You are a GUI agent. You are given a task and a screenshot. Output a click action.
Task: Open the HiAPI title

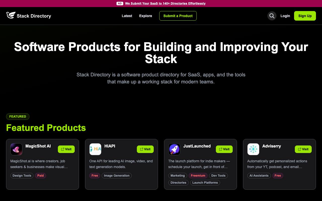110,146
